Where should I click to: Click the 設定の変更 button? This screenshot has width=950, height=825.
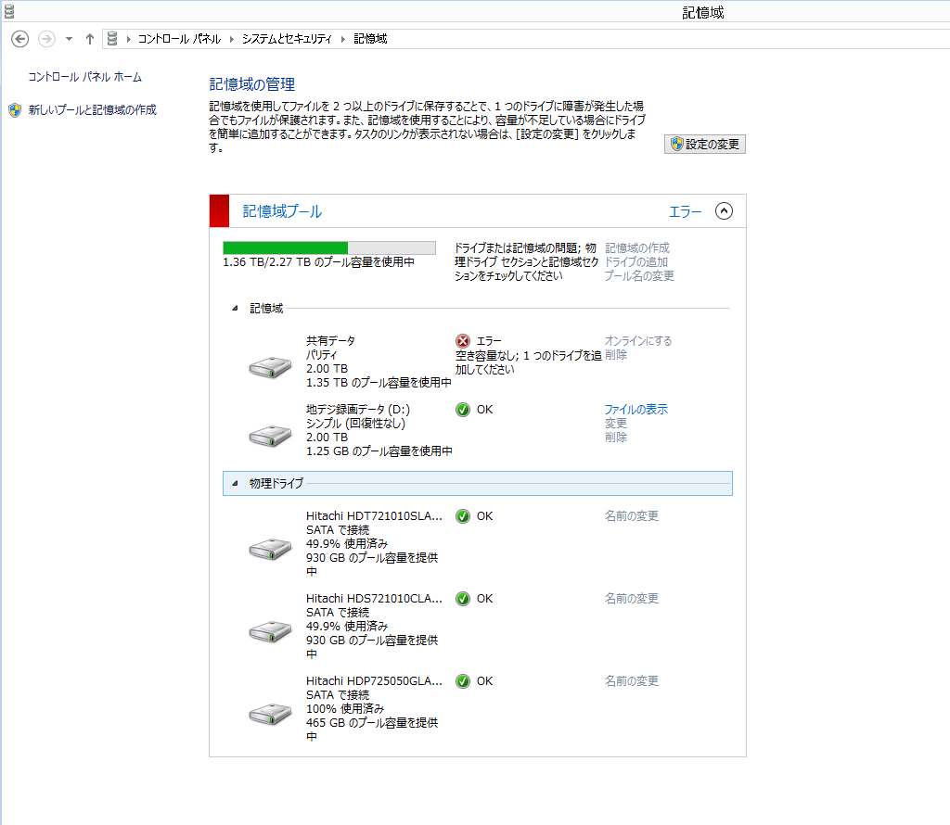pos(704,144)
